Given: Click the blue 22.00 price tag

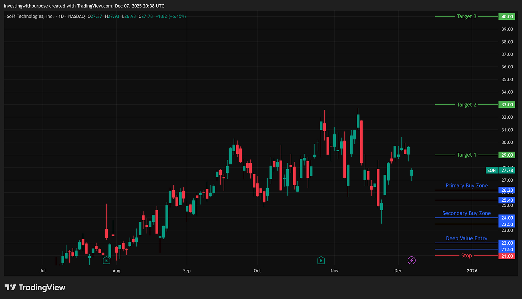Looking at the screenshot, I should pyautogui.click(x=507, y=243).
